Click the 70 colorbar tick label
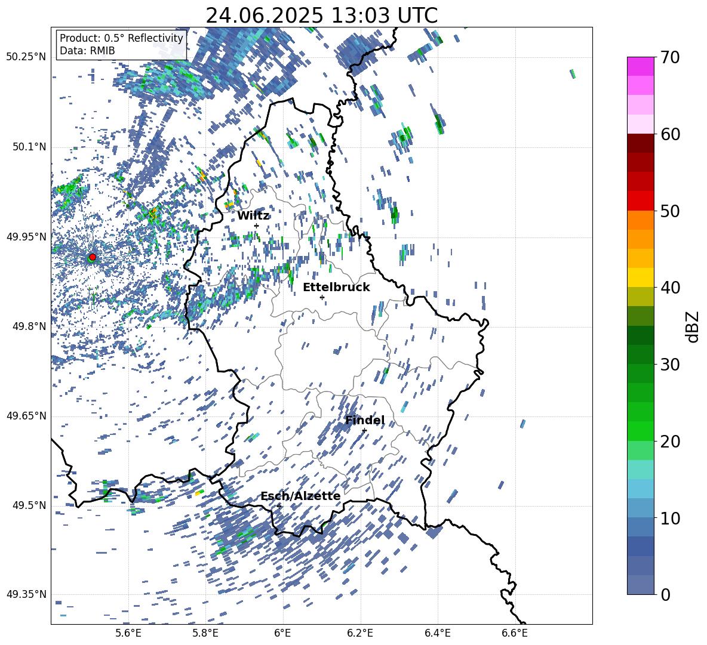This screenshot has height=645, width=707. click(x=670, y=57)
